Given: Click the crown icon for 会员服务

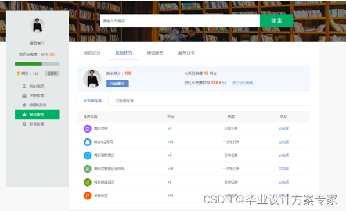Looking at the screenshot, I should coord(24,115).
